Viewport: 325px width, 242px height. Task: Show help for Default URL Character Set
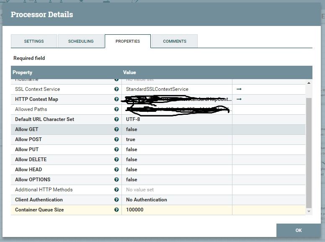click(116, 119)
